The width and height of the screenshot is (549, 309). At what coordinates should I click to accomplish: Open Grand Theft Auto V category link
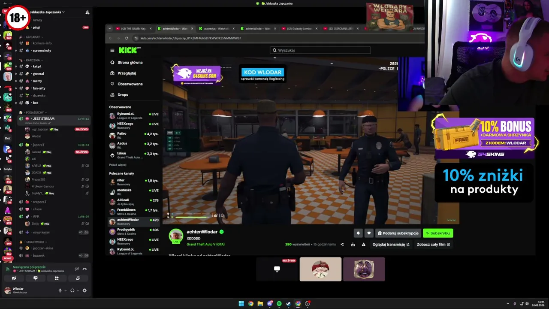pos(205,244)
